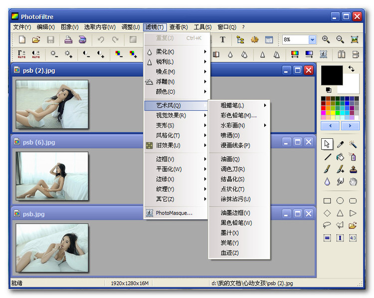Increase brightness with the sun plus icon
374x298 pixels.
[x=68, y=54]
